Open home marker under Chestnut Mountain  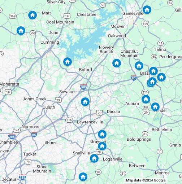tap(139, 66)
